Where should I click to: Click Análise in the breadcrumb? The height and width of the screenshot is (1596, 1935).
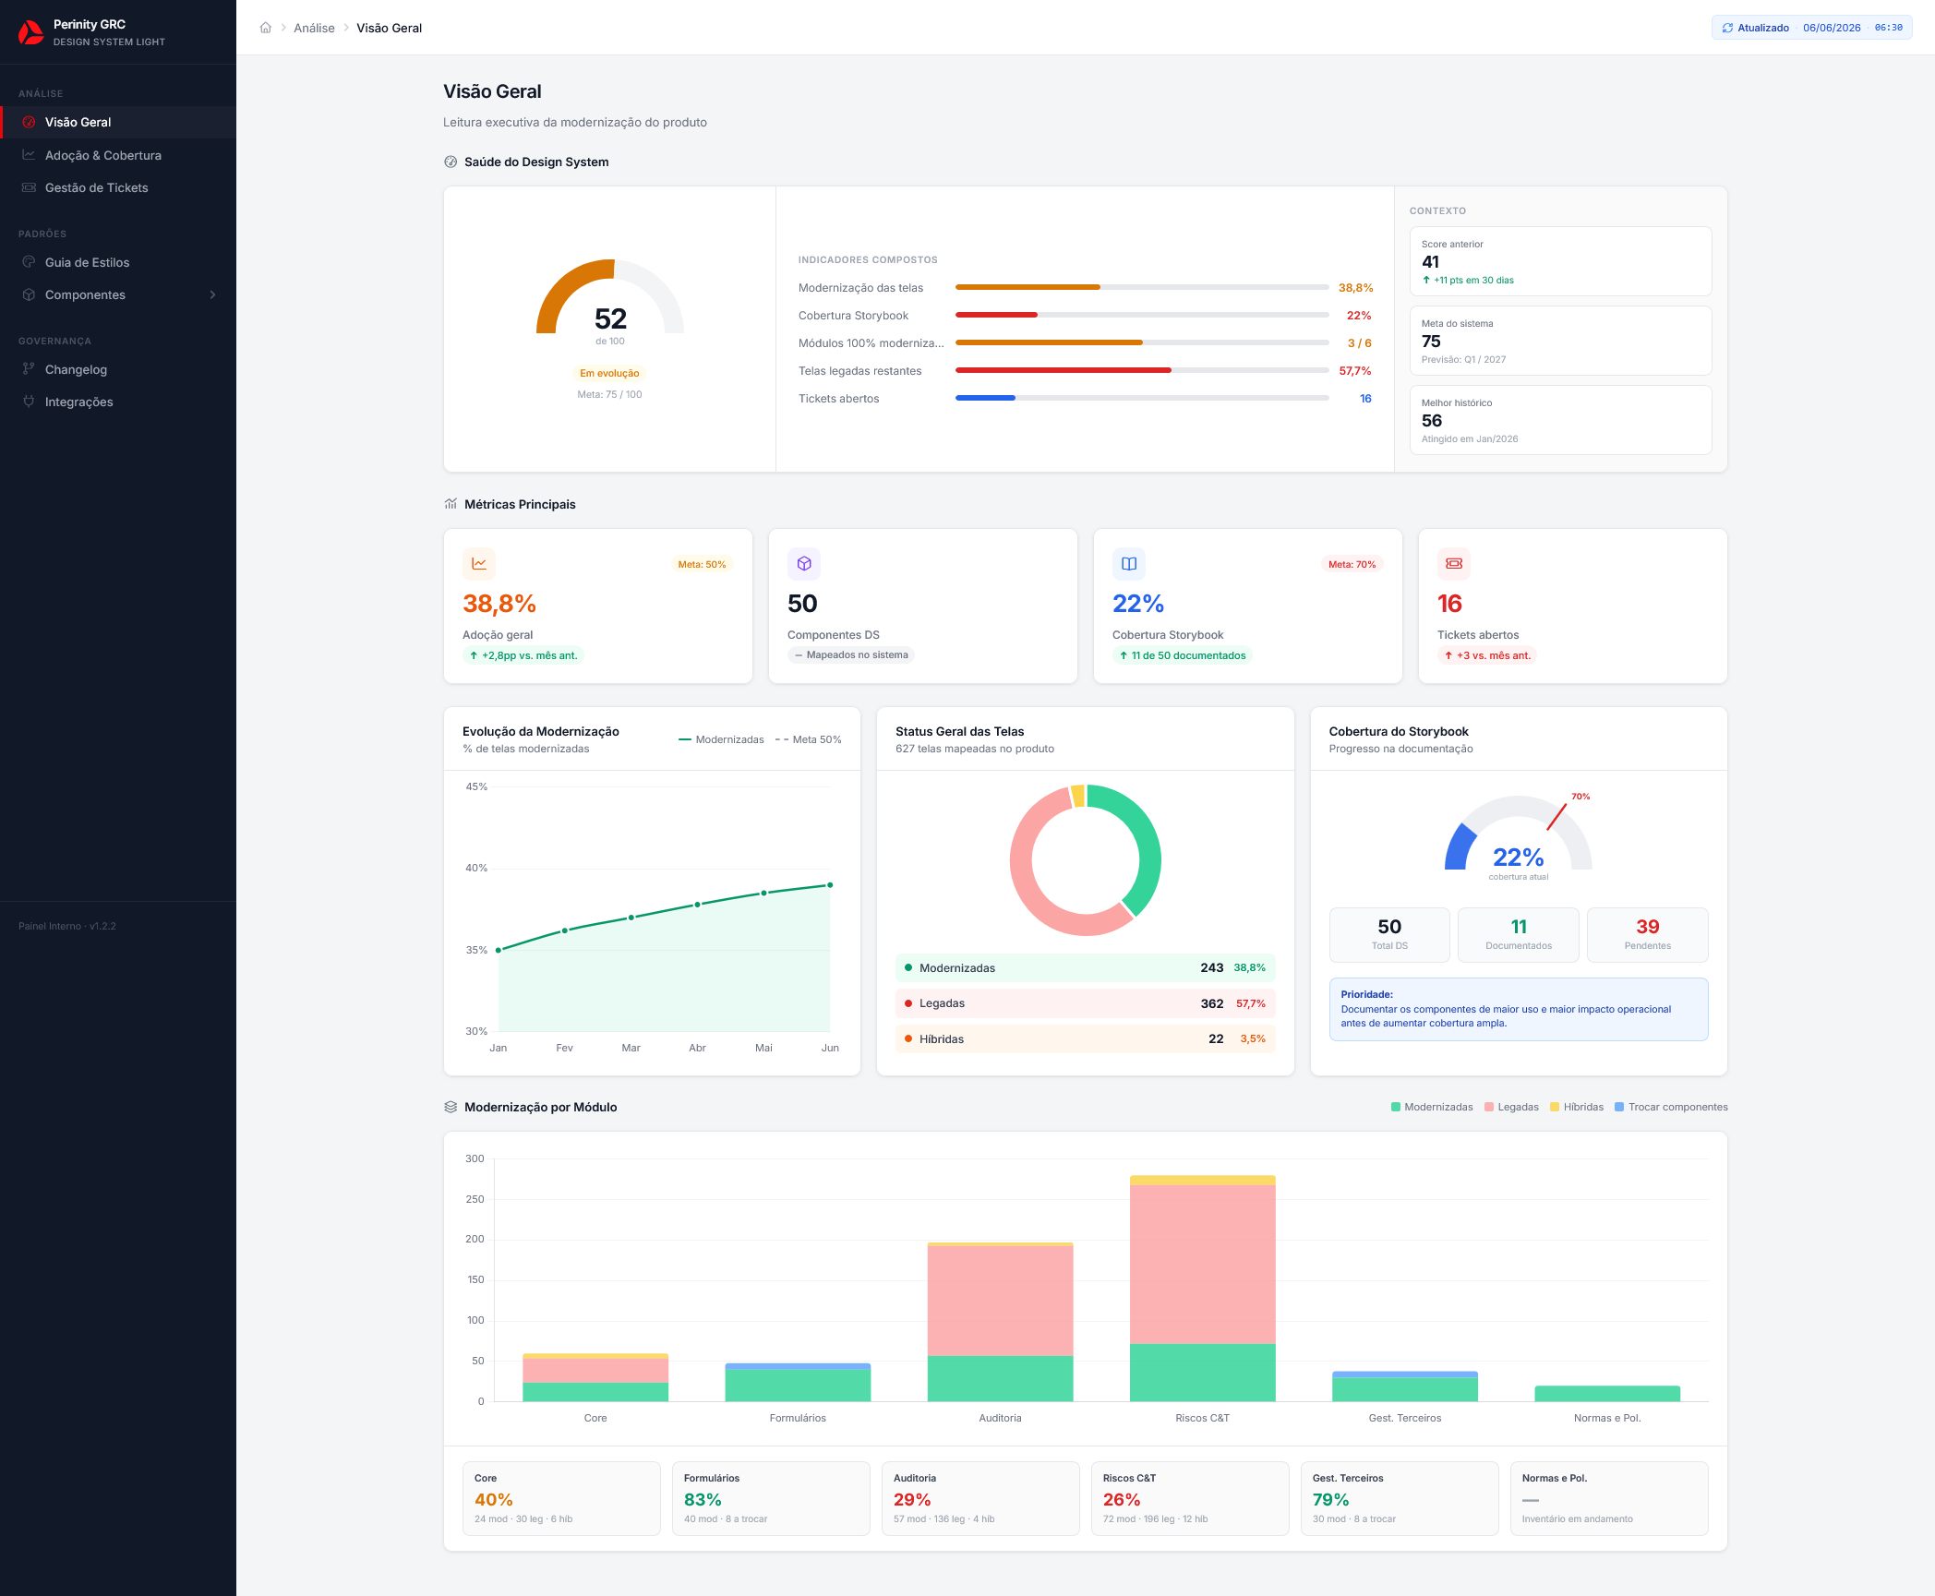pyautogui.click(x=314, y=28)
